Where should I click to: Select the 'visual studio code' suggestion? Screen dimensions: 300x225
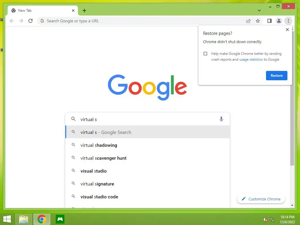tap(147, 197)
